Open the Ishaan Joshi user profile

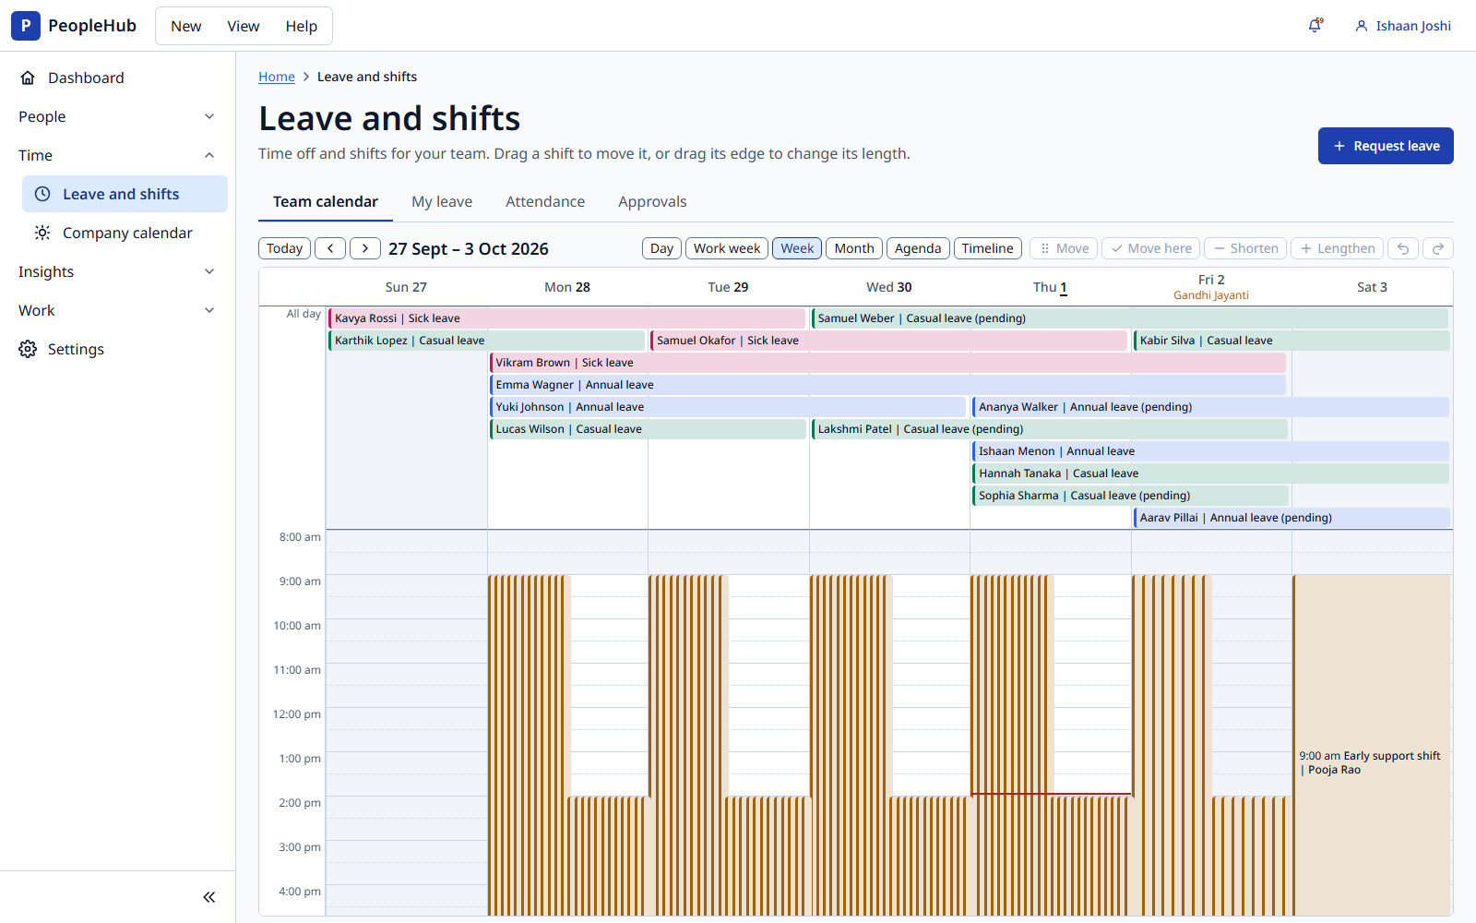[1402, 26]
